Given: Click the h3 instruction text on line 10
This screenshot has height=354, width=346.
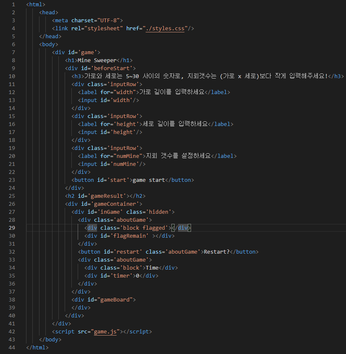Looking at the screenshot, I should [206, 76].
